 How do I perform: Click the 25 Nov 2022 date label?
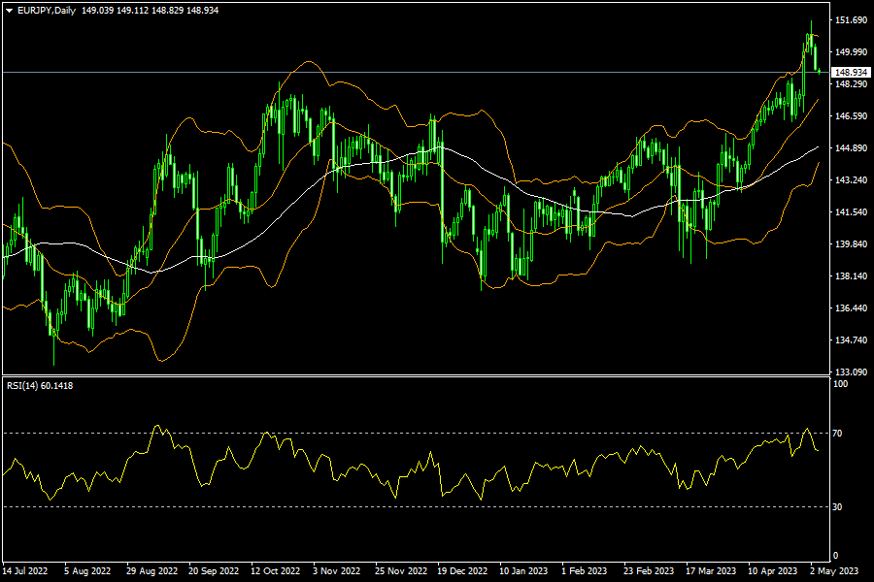coord(401,571)
